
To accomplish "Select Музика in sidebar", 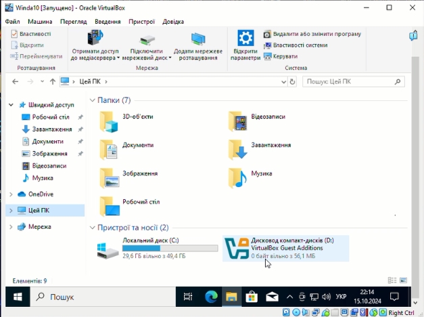I will 43,178.
